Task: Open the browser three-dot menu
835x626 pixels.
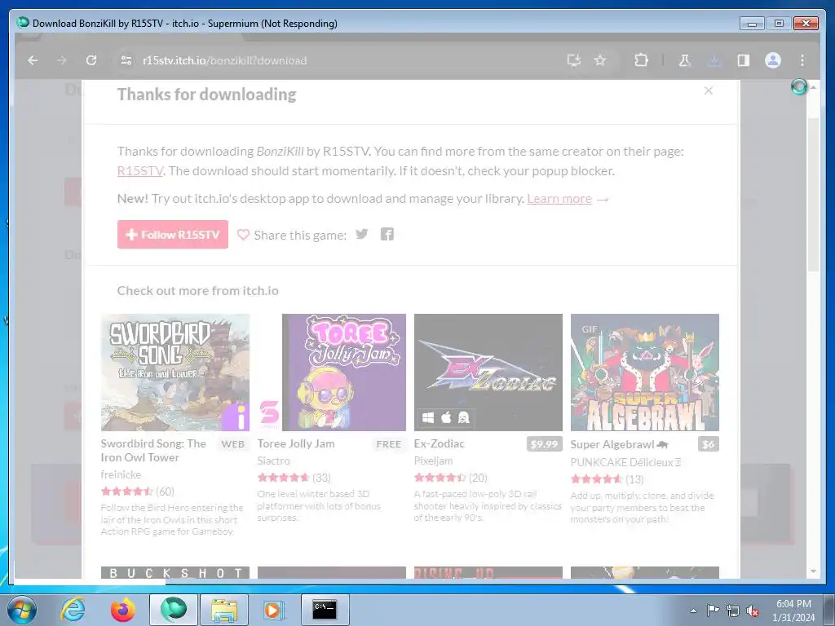Action: point(802,60)
